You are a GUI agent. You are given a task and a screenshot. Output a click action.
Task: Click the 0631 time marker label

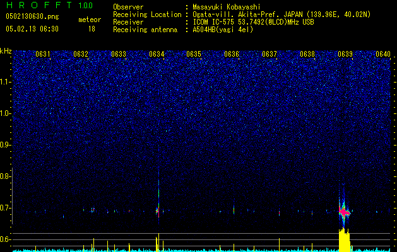click(x=43, y=54)
